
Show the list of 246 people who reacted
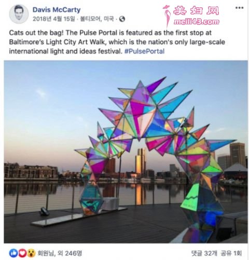click(x=60, y=253)
